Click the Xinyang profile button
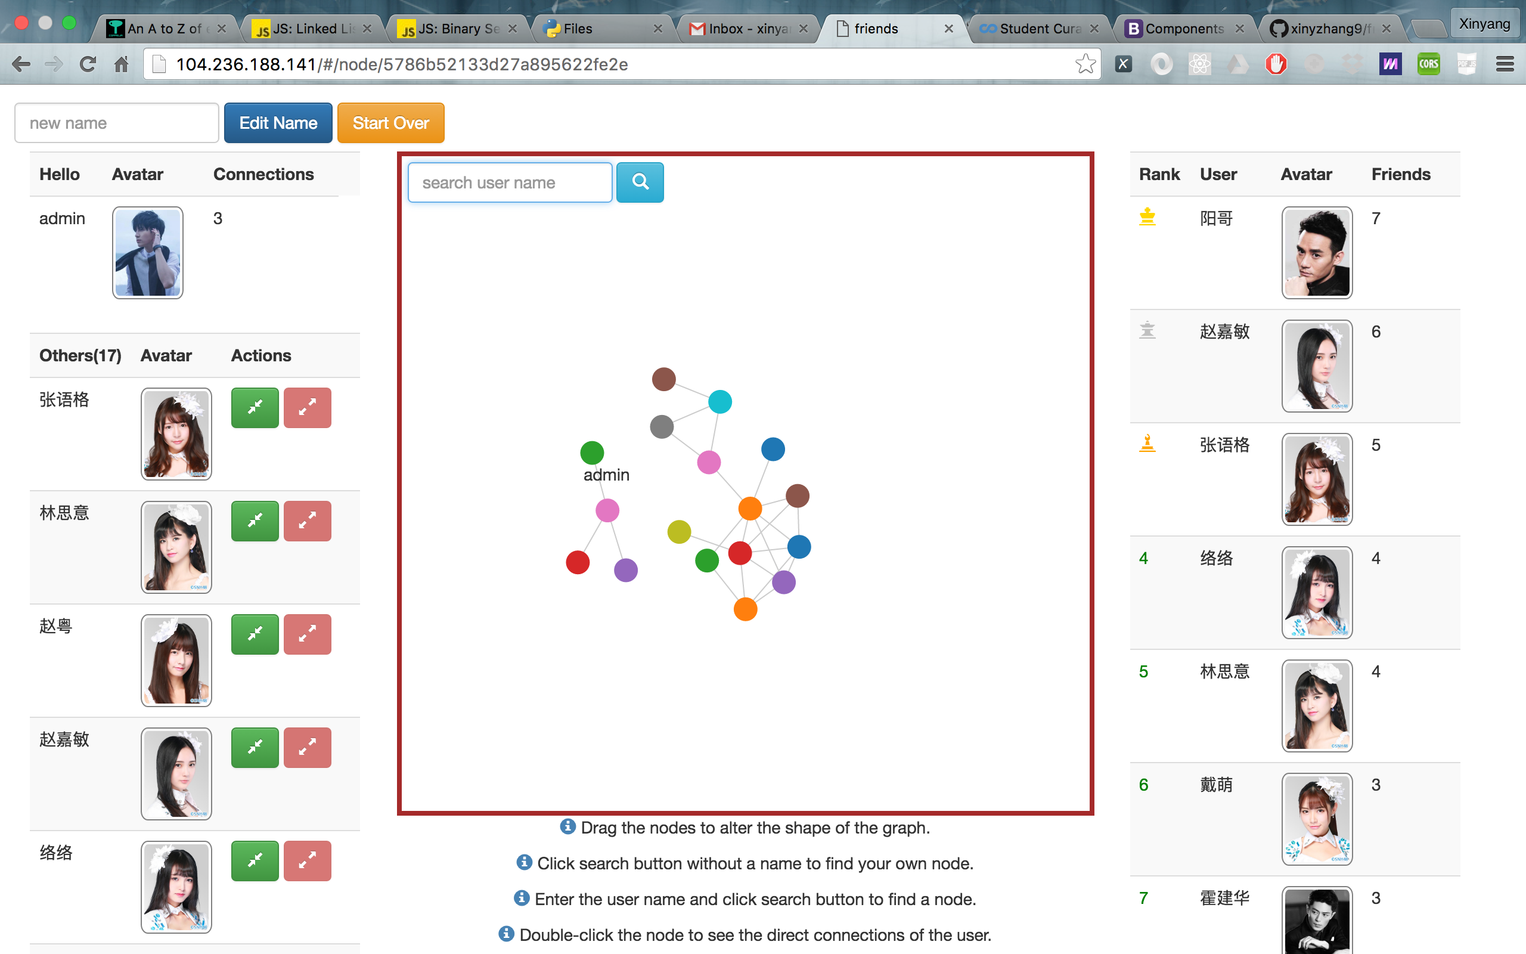This screenshot has height=954, width=1526. 1484,24
